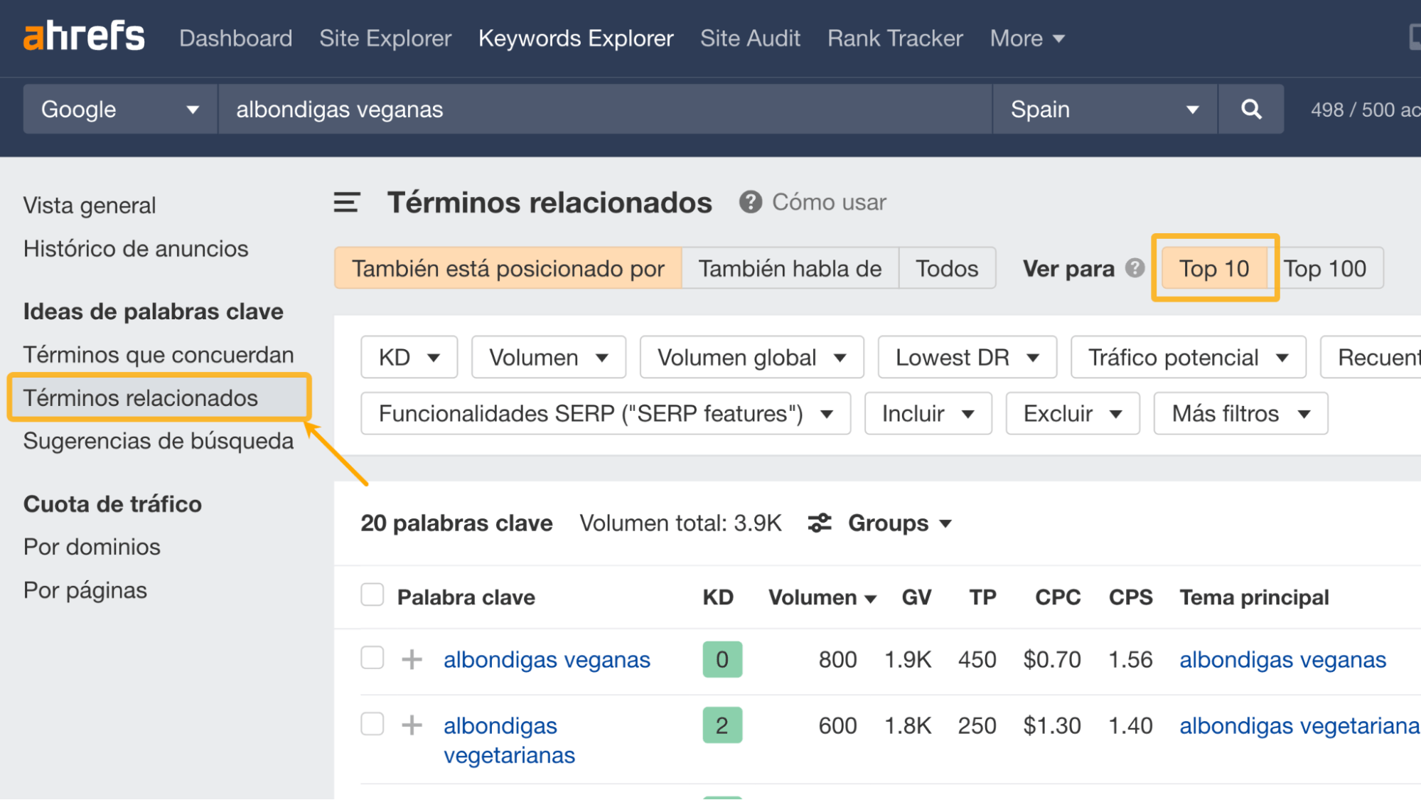1421x800 pixels.
Task: Click the Cómo usar help icon
Action: pyautogui.click(x=751, y=203)
